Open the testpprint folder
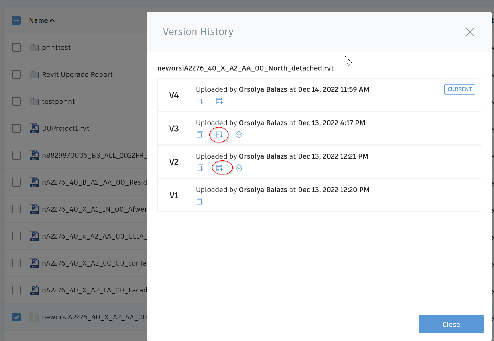The image size is (494, 341). pos(58,101)
